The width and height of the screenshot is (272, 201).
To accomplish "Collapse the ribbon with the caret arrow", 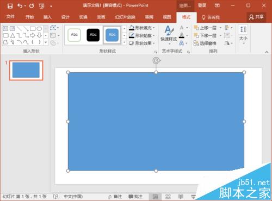I will coord(267,52).
